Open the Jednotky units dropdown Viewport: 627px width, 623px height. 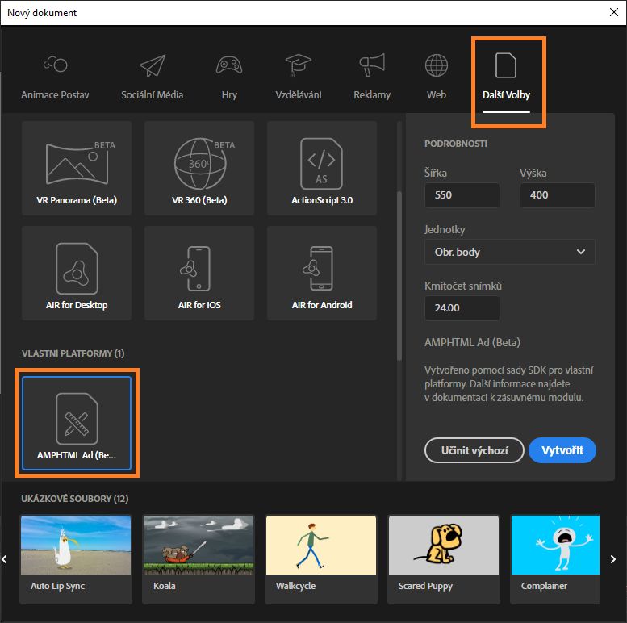click(x=510, y=252)
